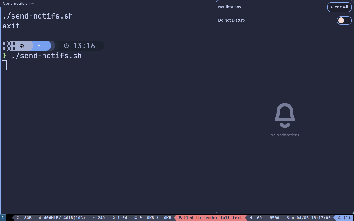Click the 8GB disk value in status bar
This screenshot has height=221, width=354.
pyautogui.click(x=28, y=218)
